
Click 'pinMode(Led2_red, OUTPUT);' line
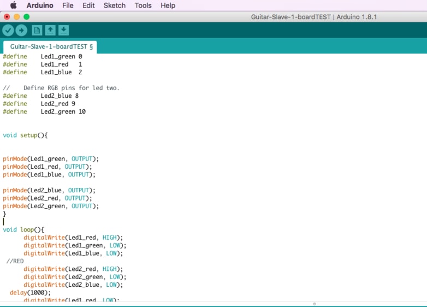tap(48, 198)
